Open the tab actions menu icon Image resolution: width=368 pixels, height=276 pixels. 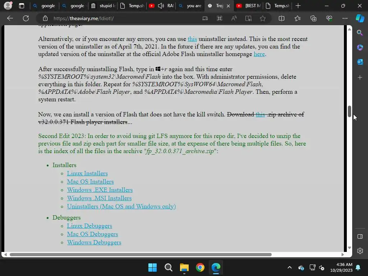21,6
